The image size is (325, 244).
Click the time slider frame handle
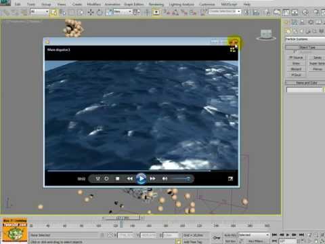(x=123, y=218)
